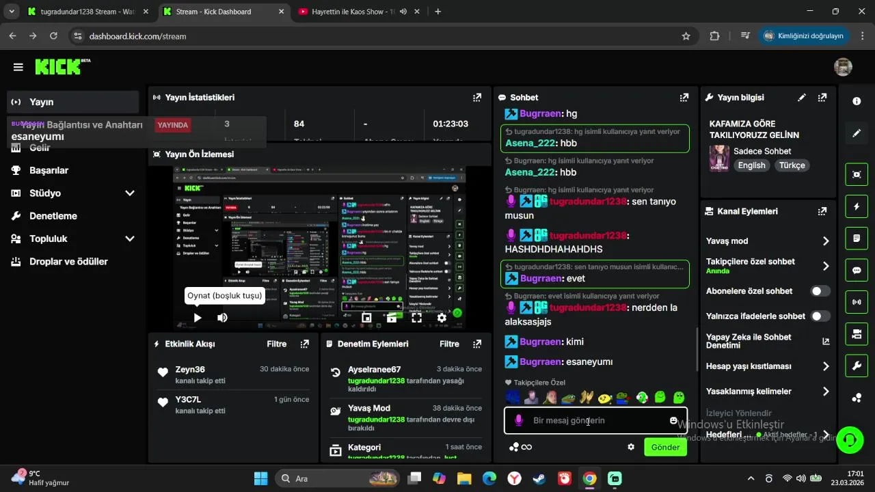875x492 pixels.
Task: Click the Sadece Sohbet category thumbnail
Action: coord(718,158)
